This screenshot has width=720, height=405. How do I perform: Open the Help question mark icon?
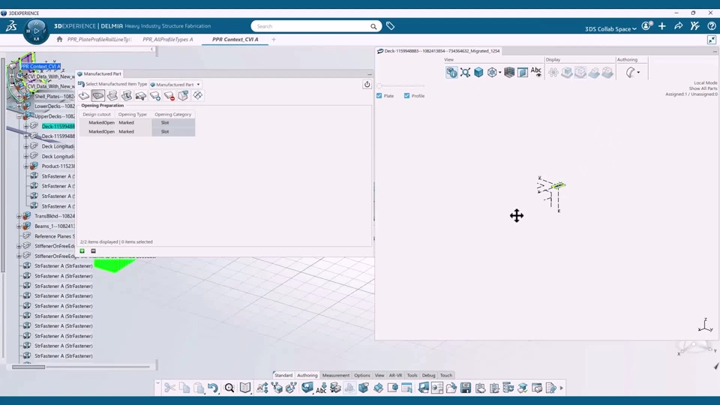[x=711, y=26]
